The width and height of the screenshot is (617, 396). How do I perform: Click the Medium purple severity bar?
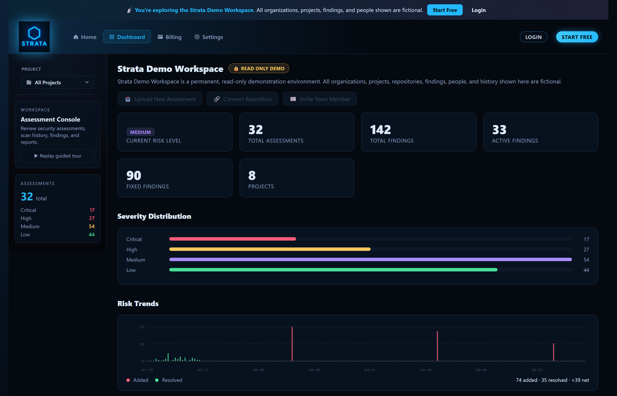coord(371,259)
